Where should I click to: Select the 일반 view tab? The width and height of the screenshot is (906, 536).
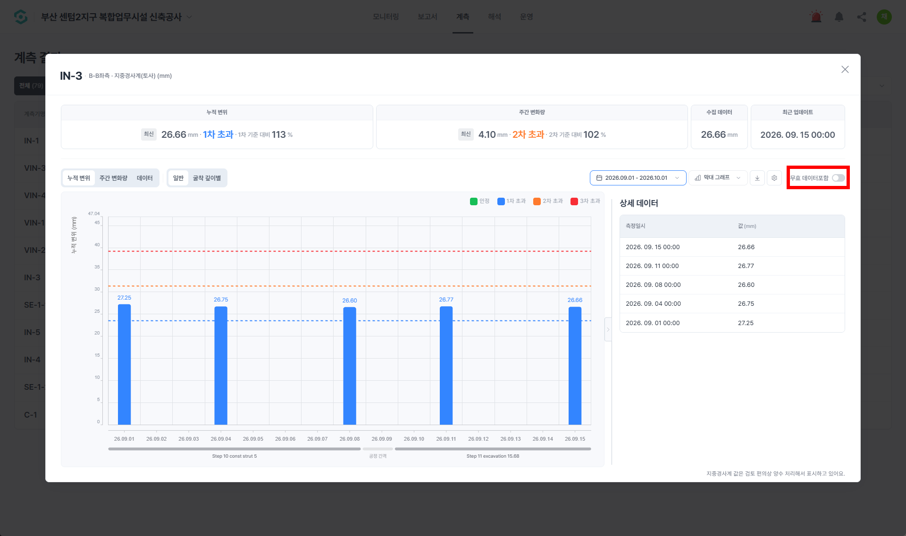[178, 178]
